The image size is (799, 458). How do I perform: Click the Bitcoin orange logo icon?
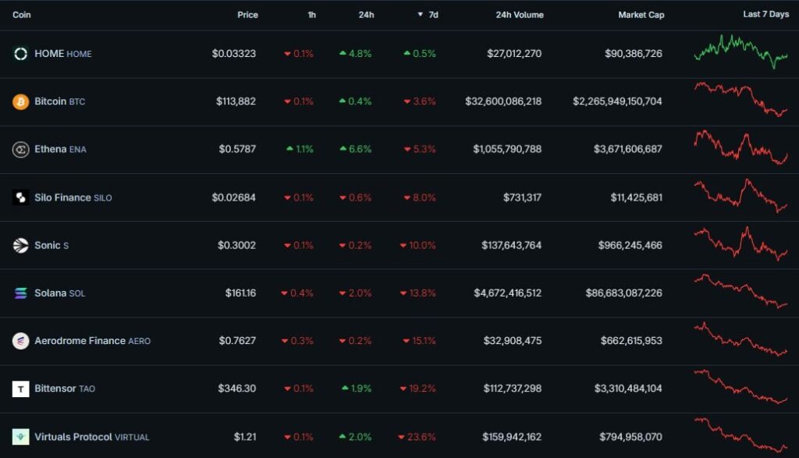(22, 101)
